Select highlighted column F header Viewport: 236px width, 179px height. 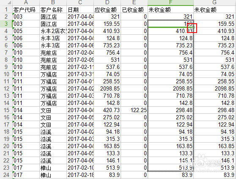click(170, 3)
